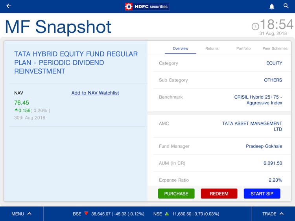This screenshot has height=221, width=295.
Task: Click Expense Ratio value 2.23%
Action: (275, 180)
